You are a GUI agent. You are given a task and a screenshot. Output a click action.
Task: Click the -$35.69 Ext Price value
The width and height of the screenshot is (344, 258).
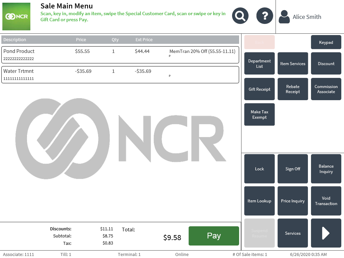tap(143, 71)
